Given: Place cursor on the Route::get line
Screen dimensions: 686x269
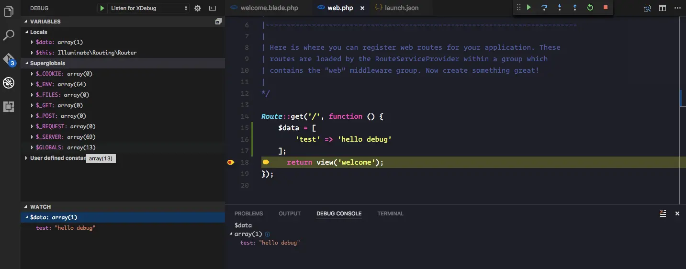Looking at the screenshot, I should [322, 116].
